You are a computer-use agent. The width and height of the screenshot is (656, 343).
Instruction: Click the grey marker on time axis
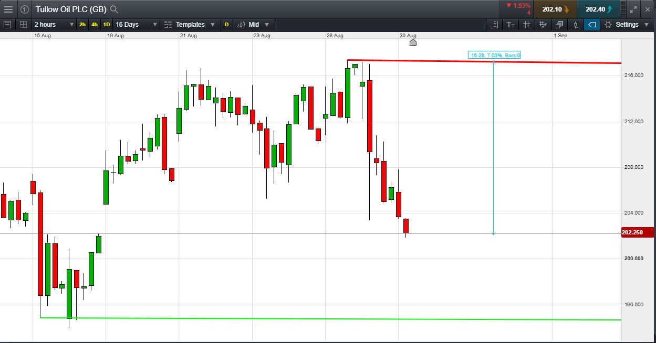click(413, 42)
